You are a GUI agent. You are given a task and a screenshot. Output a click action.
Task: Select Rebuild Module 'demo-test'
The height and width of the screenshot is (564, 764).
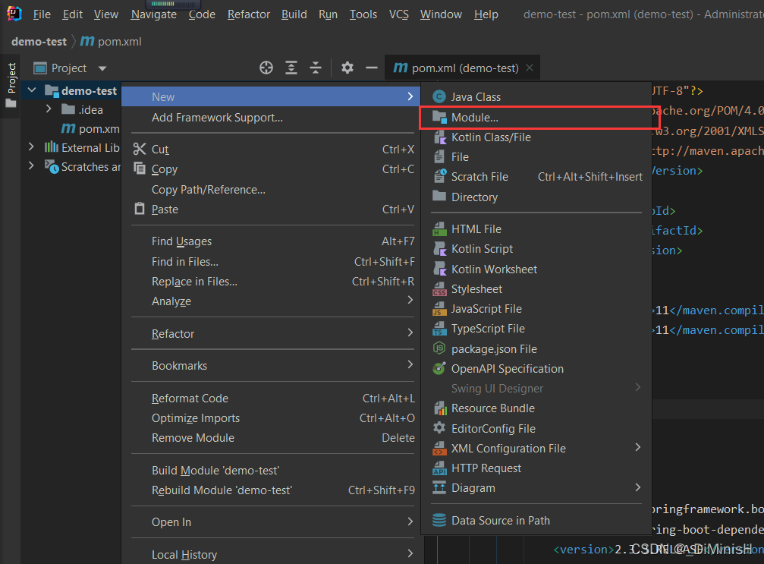click(x=272, y=490)
